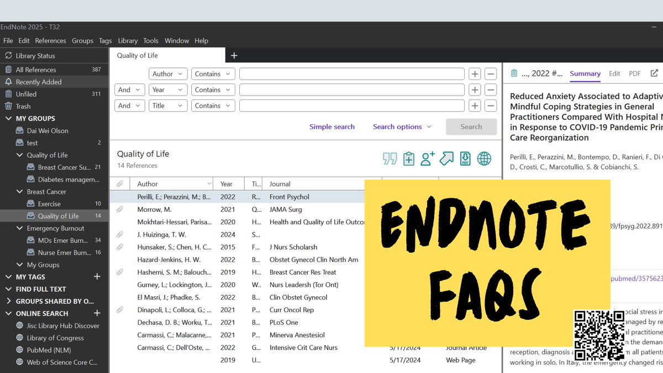Screen dimensions: 663x373
Task: Click the Library Status sync icon
Action: pyautogui.click(x=8, y=56)
